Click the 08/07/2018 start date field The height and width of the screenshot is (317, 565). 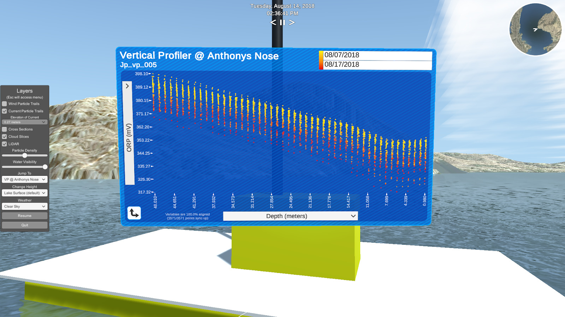(x=378, y=55)
